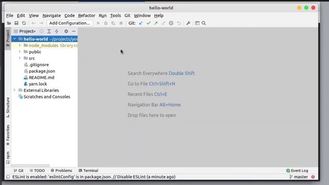Viewport: 329px width, 185px height.
Task: Open the Git menu
Action: pyautogui.click(x=127, y=15)
